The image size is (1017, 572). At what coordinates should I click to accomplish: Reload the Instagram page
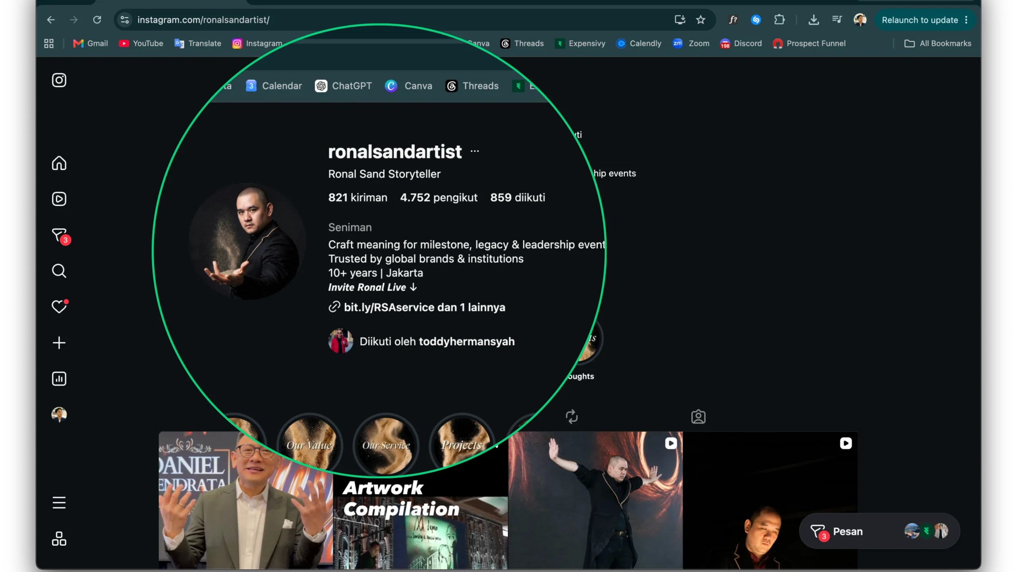(97, 20)
